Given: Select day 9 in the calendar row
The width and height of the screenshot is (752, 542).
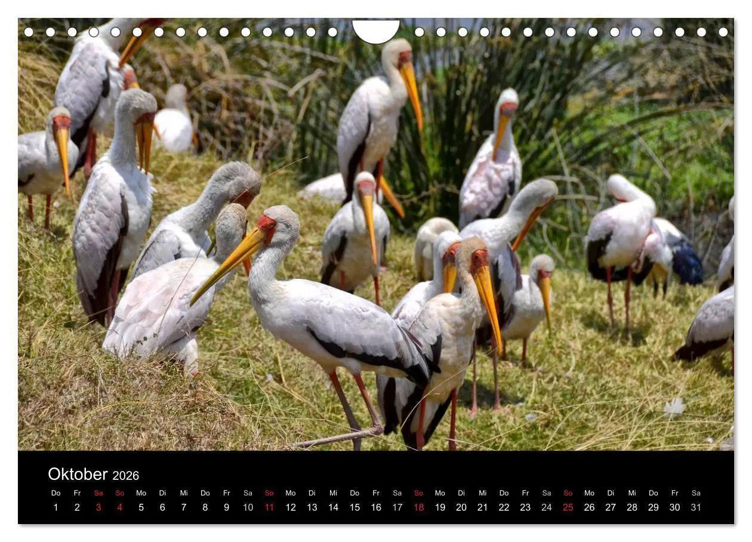Looking at the screenshot, I should [x=226, y=507].
